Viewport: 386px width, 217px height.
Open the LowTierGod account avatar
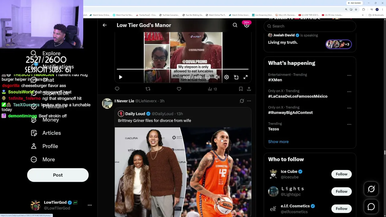pyautogui.click(x=36, y=205)
